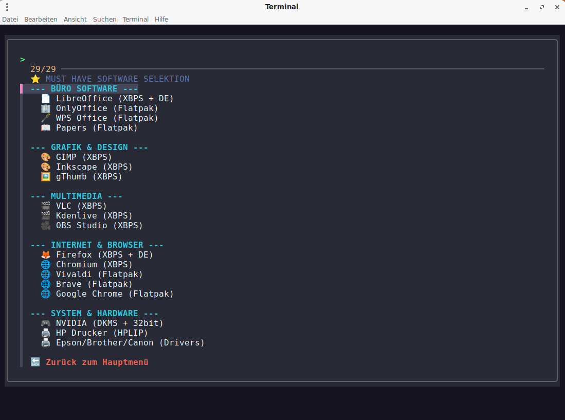Click the clapperboard icon next to Kdenlive
Screen dimensions: 565x420
click(x=46, y=215)
